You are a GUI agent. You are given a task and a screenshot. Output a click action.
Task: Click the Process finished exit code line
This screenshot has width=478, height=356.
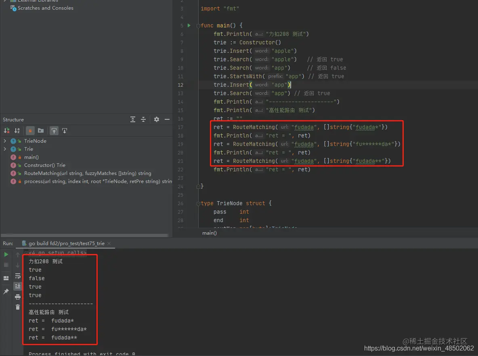coord(82,354)
